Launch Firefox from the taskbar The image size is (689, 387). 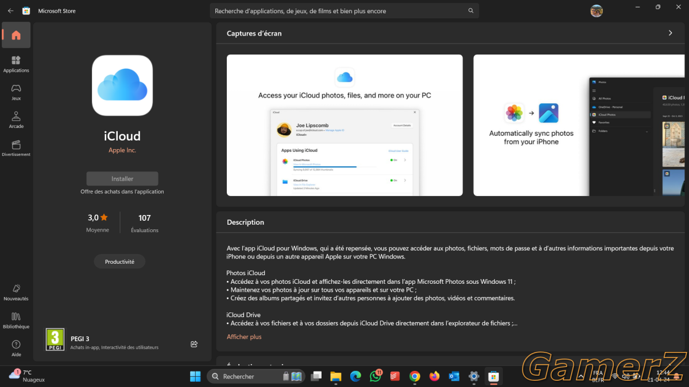point(435,376)
